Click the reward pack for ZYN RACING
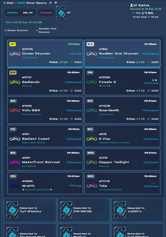Screen dimensions: 166x237 66,210
